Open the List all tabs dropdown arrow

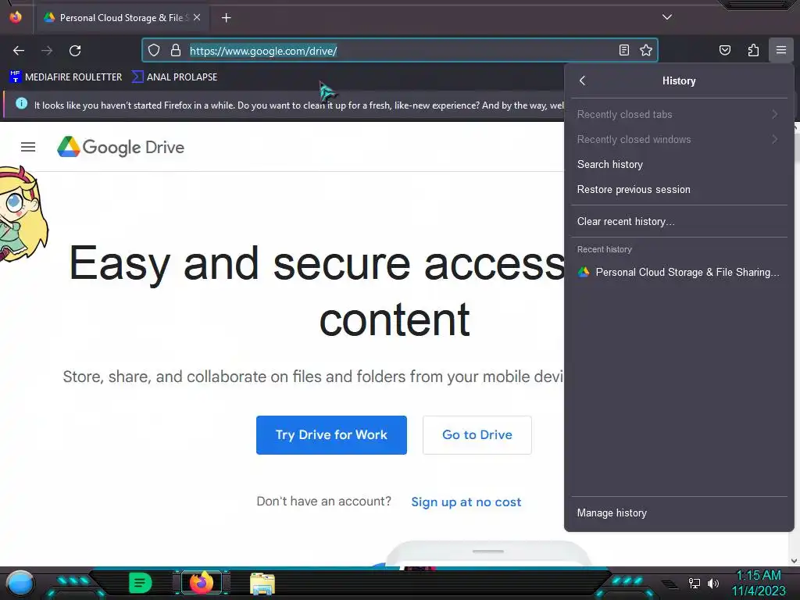click(x=667, y=17)
